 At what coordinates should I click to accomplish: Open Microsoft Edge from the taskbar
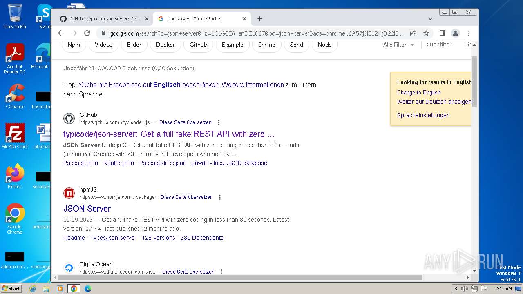click(x=87, y=289)
